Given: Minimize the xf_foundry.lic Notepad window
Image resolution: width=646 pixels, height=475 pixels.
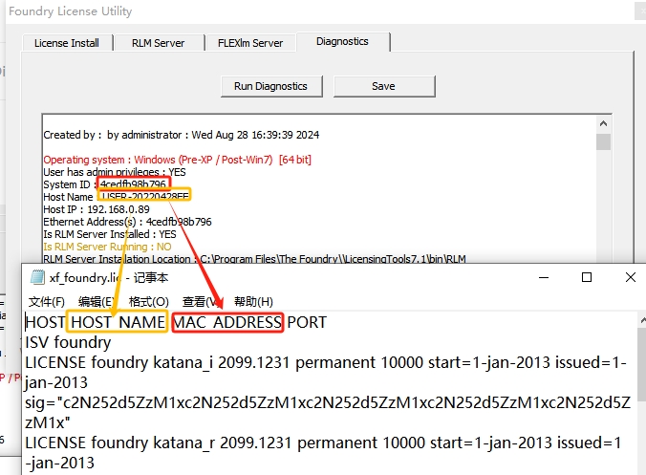Looking at the screenshot, I should pyautogui.click(x=544, y=277).
